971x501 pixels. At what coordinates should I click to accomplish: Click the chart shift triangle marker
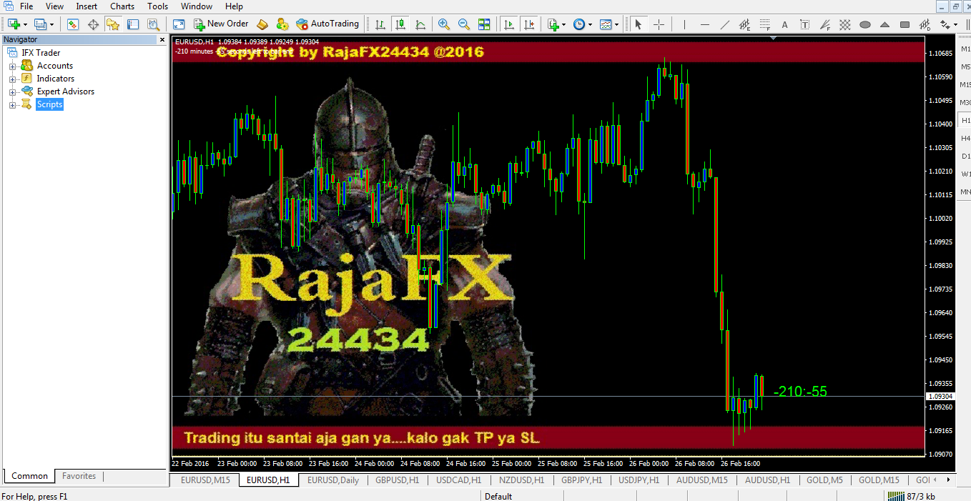click(x=773, y=38)
